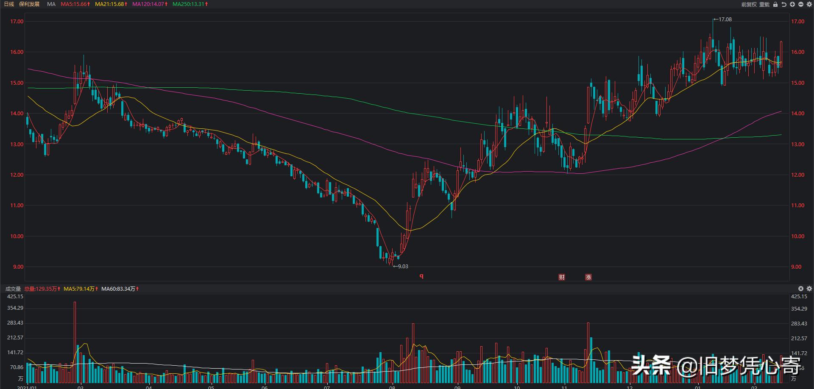Screen dimensions: 814x389
Task: Open chart settings gear at top right
Action: 809,4
